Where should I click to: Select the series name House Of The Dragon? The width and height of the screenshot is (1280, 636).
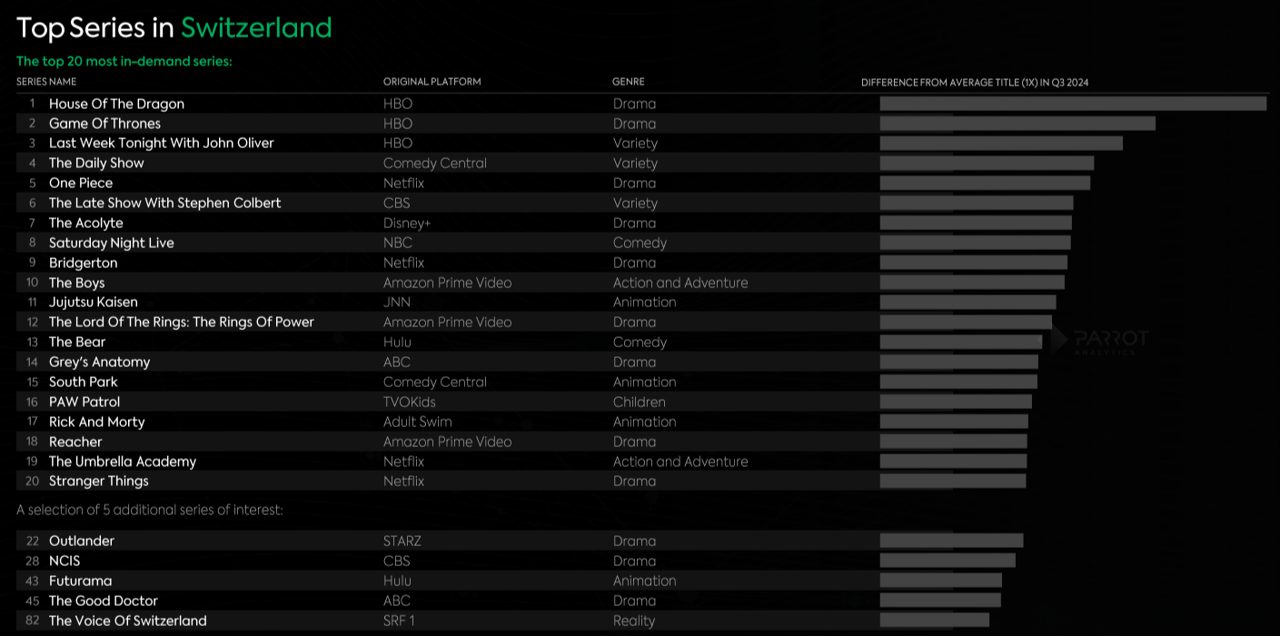116,104
